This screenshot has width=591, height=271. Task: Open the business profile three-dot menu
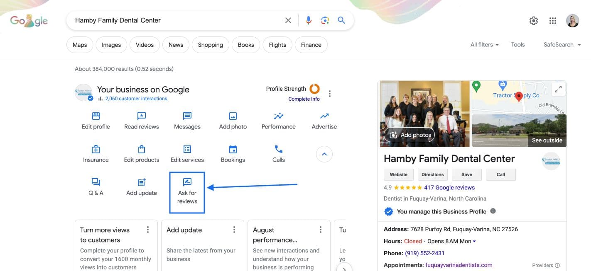330,94
